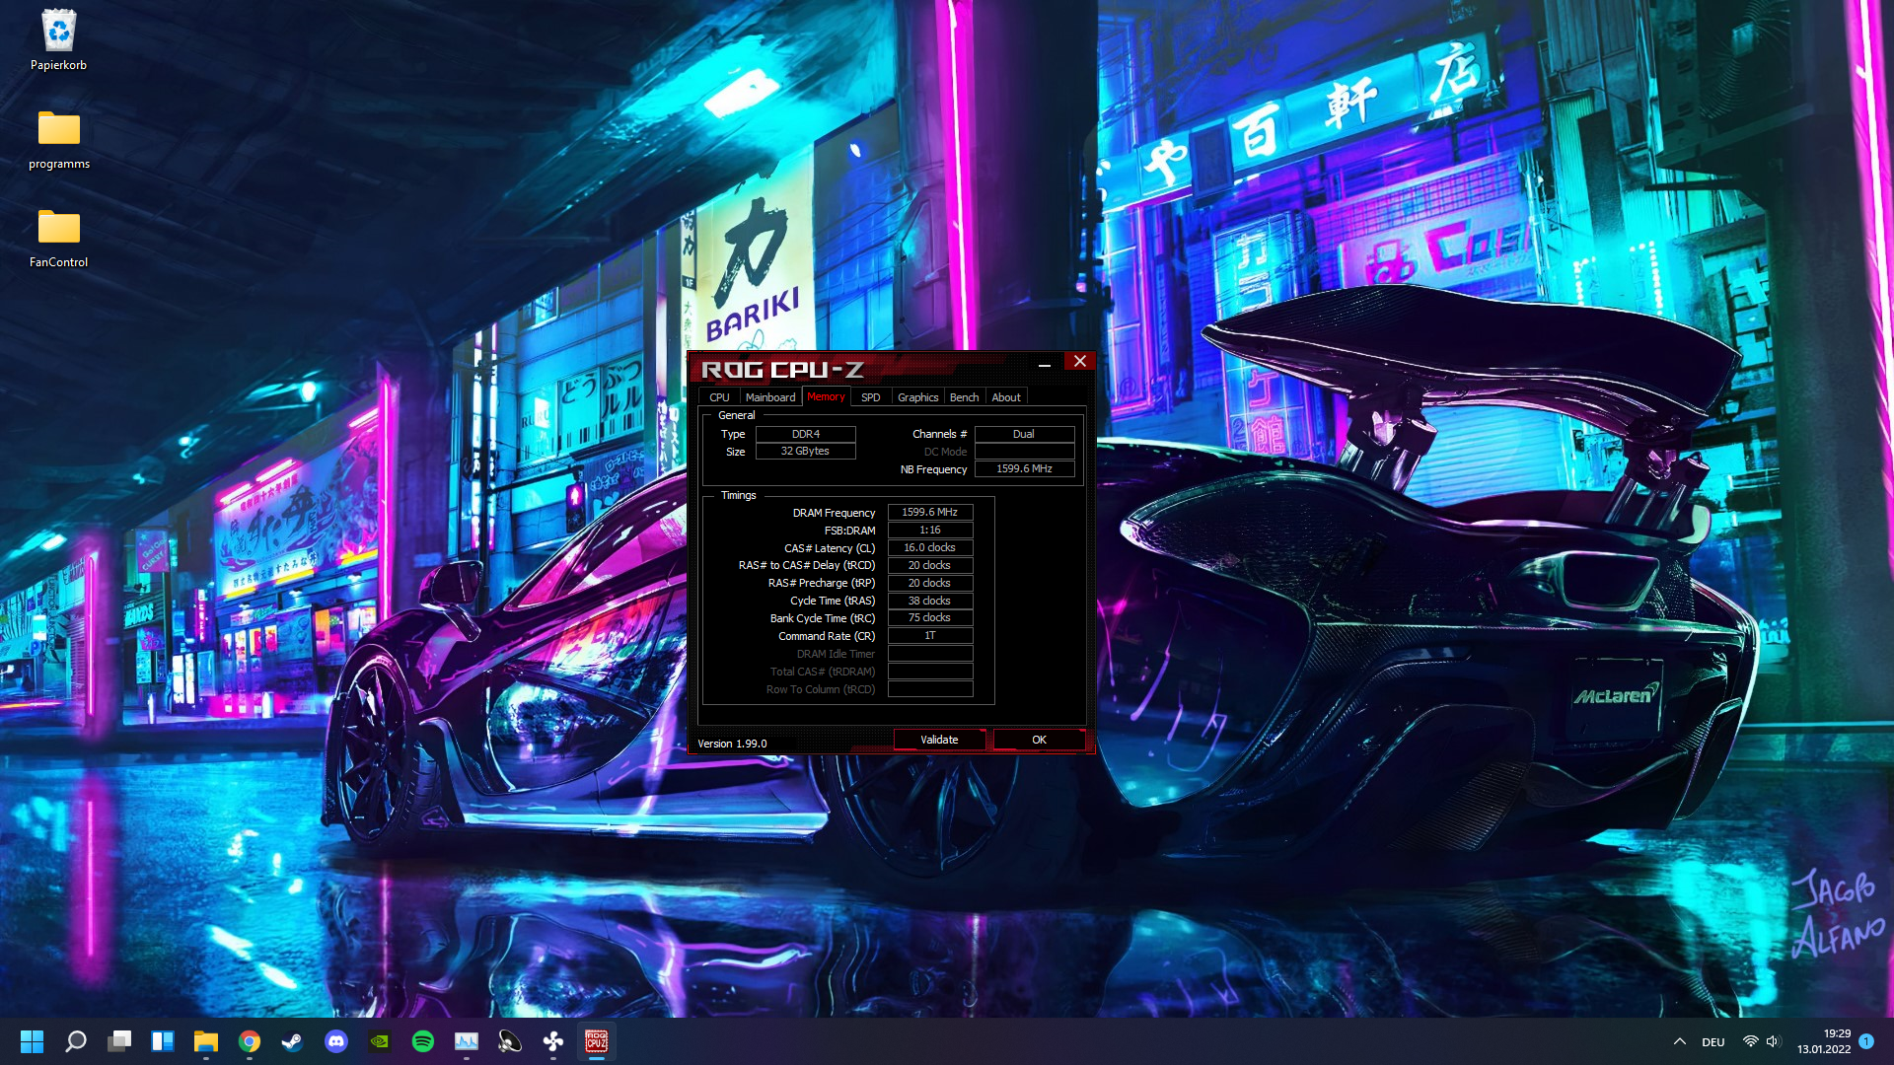Click the DRAM Frequency value field

point(929,513)
